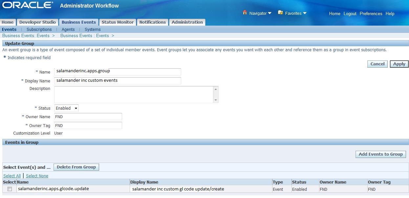Viewport: 409px width, 198px height.
Task: Click the Logout link
Action: [350, 13]
